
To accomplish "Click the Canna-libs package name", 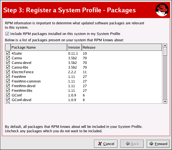I will click(20, 67).
